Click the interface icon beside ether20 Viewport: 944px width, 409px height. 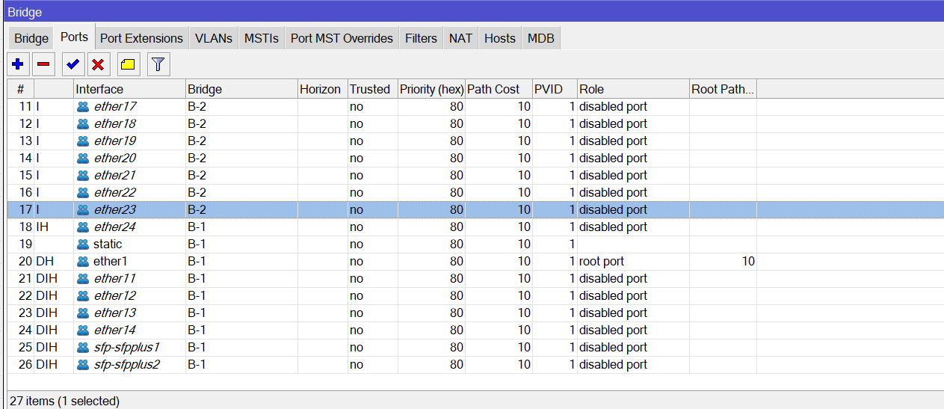coord(83,159)
